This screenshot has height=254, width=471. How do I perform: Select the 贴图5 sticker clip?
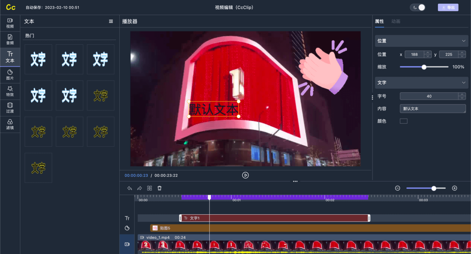(x=311, y=228)
